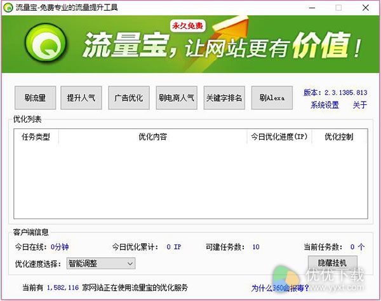Click the 隐藏挂机 button
This screenshot has width=381, height=301.
pyautogui.click(x=332, y=263)
